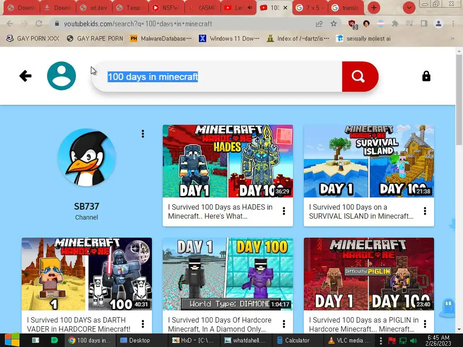Click the network icon in system tray
Image resolution: width=463 pixels, height=347 pixels.
tap(403, 341)
